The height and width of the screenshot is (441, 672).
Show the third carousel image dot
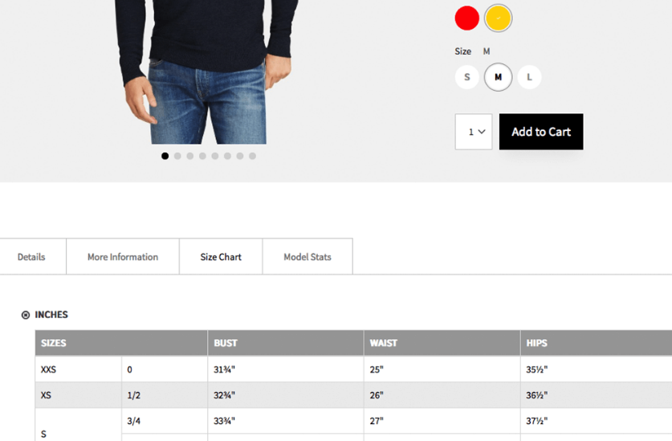pos(190,156)
